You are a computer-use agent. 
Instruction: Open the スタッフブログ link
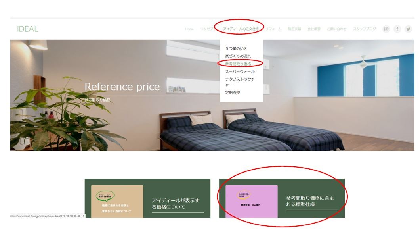coord(364,29)
